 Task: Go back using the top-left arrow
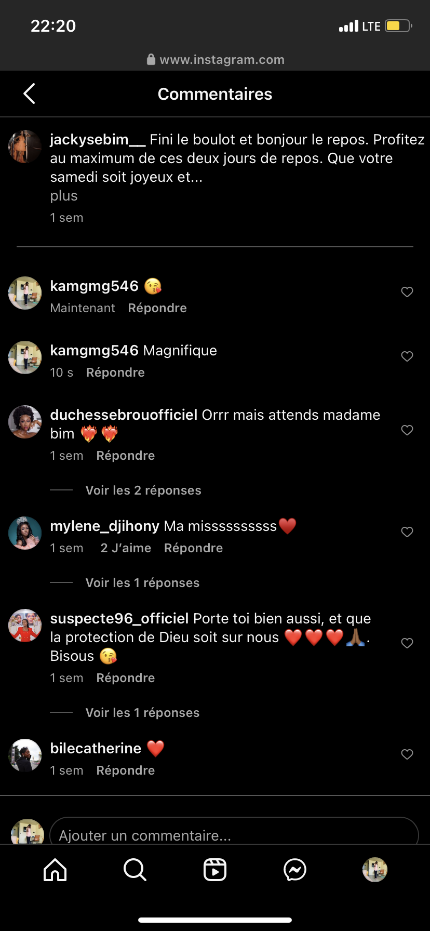coord(30,94)
